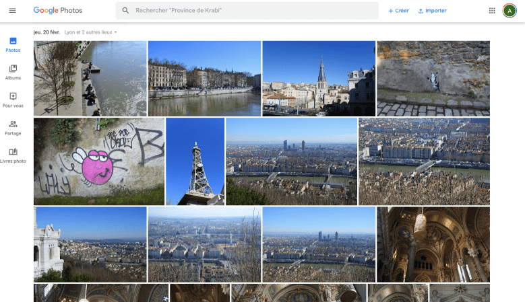Open the golden basilica interior photo
Image resolution: width=525 pixels, height=302 pixels.
[x=433, y=244]
